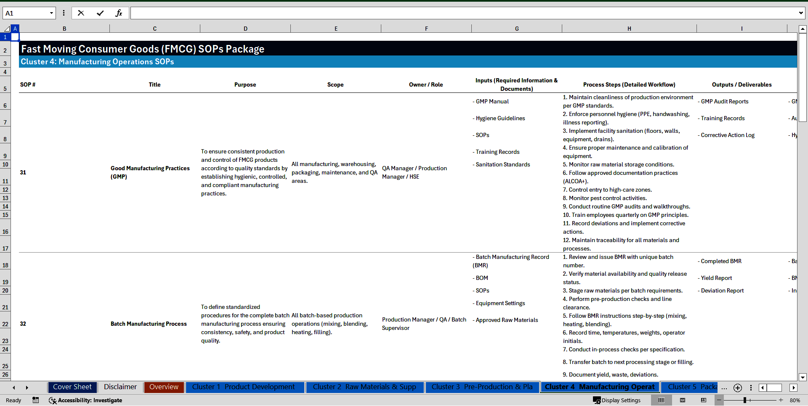Open the Display Settings control
The image size is (808, 406).
[617, 400]
